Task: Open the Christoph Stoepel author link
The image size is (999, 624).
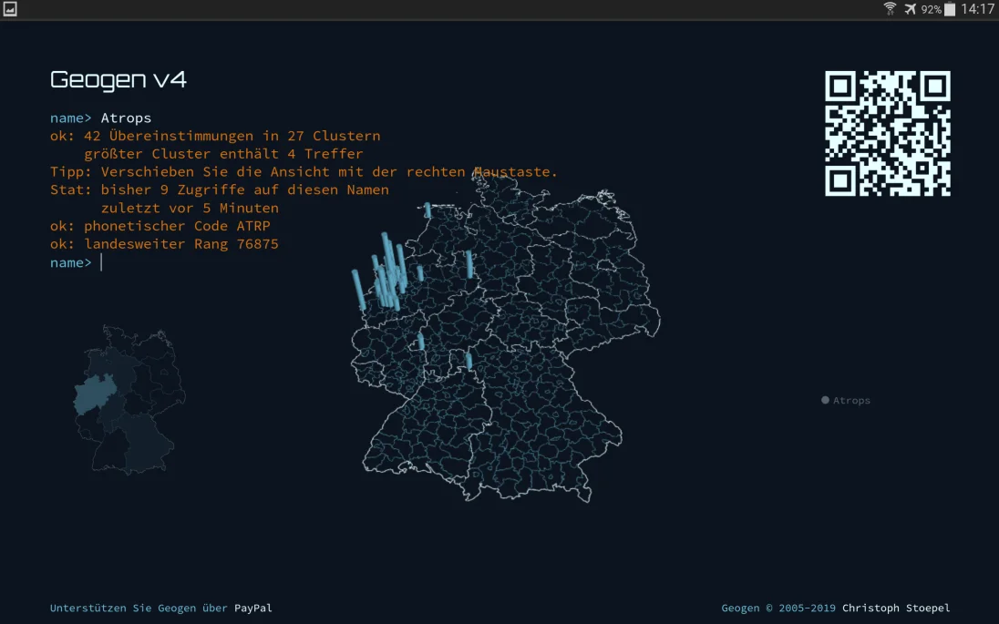Action: click(x=896, y=609)
